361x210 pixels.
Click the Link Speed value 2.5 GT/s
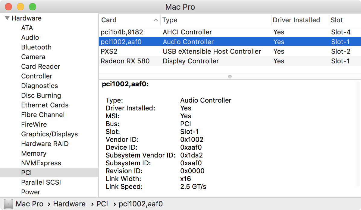click(193, 186)
